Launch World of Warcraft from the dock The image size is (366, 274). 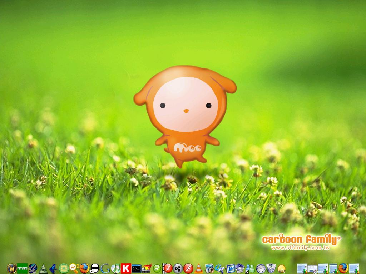tap(11, 268)
